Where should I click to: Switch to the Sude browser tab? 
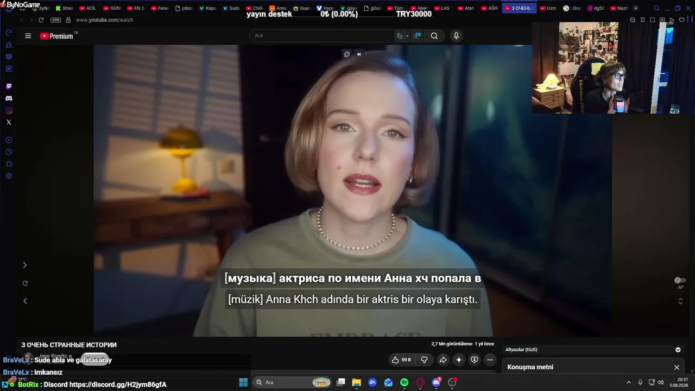(231, 8)
